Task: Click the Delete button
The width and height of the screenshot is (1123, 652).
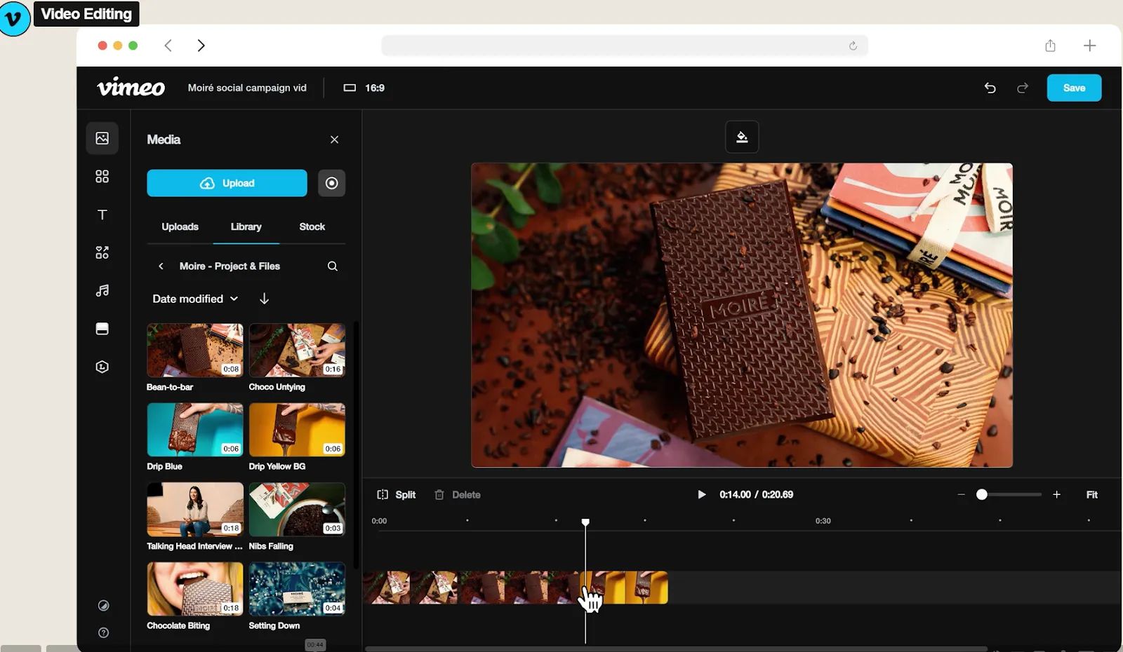Action: point(458,495)
